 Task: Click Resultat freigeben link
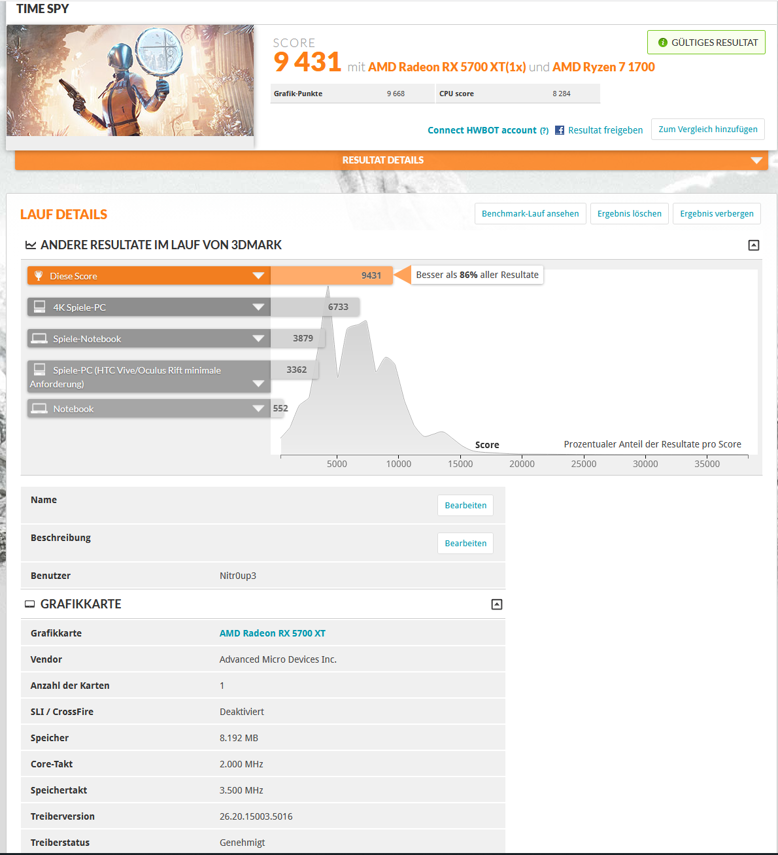coord(605,130)
